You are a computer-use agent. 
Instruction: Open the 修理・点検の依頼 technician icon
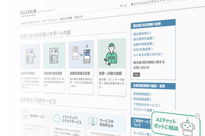coord(112,54)
